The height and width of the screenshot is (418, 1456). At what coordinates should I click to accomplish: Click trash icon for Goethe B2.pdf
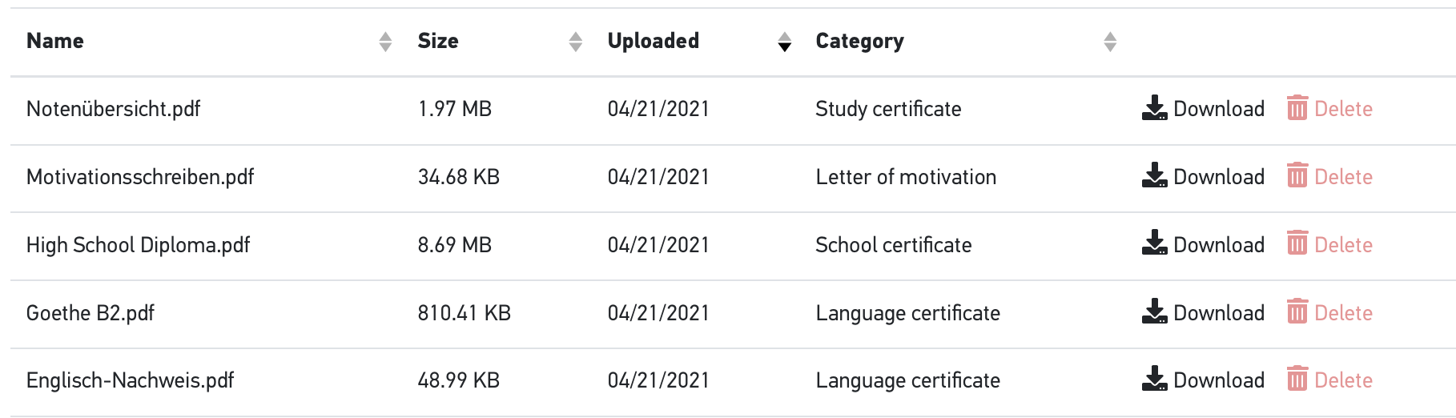(1297, 311)
